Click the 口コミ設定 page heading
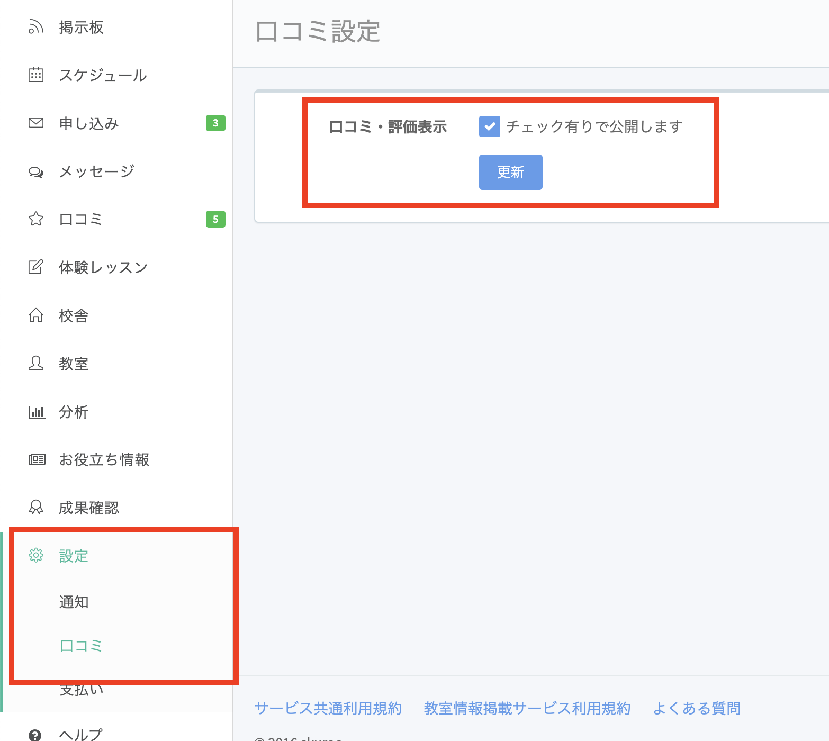Viewport: 829px width, 741px height. pos(318,32)
